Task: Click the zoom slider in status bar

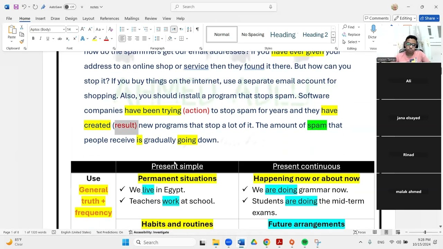Action: click(425, 232)
